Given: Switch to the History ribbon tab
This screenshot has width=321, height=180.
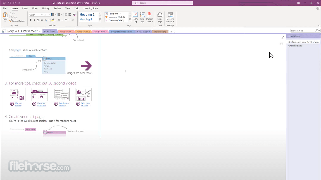Looking at the screenshot, I should tap(46, 8).
